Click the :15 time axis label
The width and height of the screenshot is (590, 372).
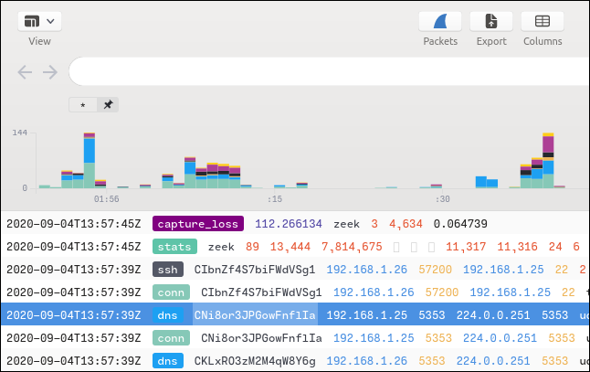click(275, 199)
